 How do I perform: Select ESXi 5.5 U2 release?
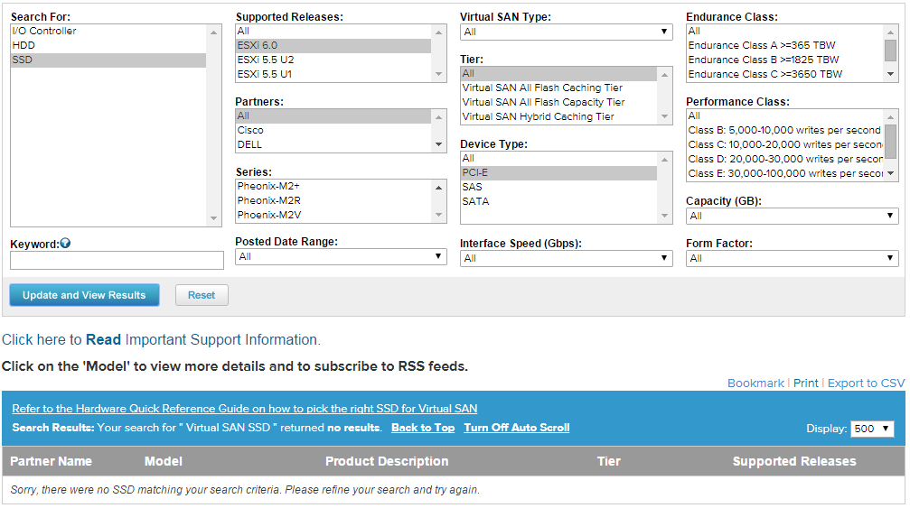click(333, 60)
